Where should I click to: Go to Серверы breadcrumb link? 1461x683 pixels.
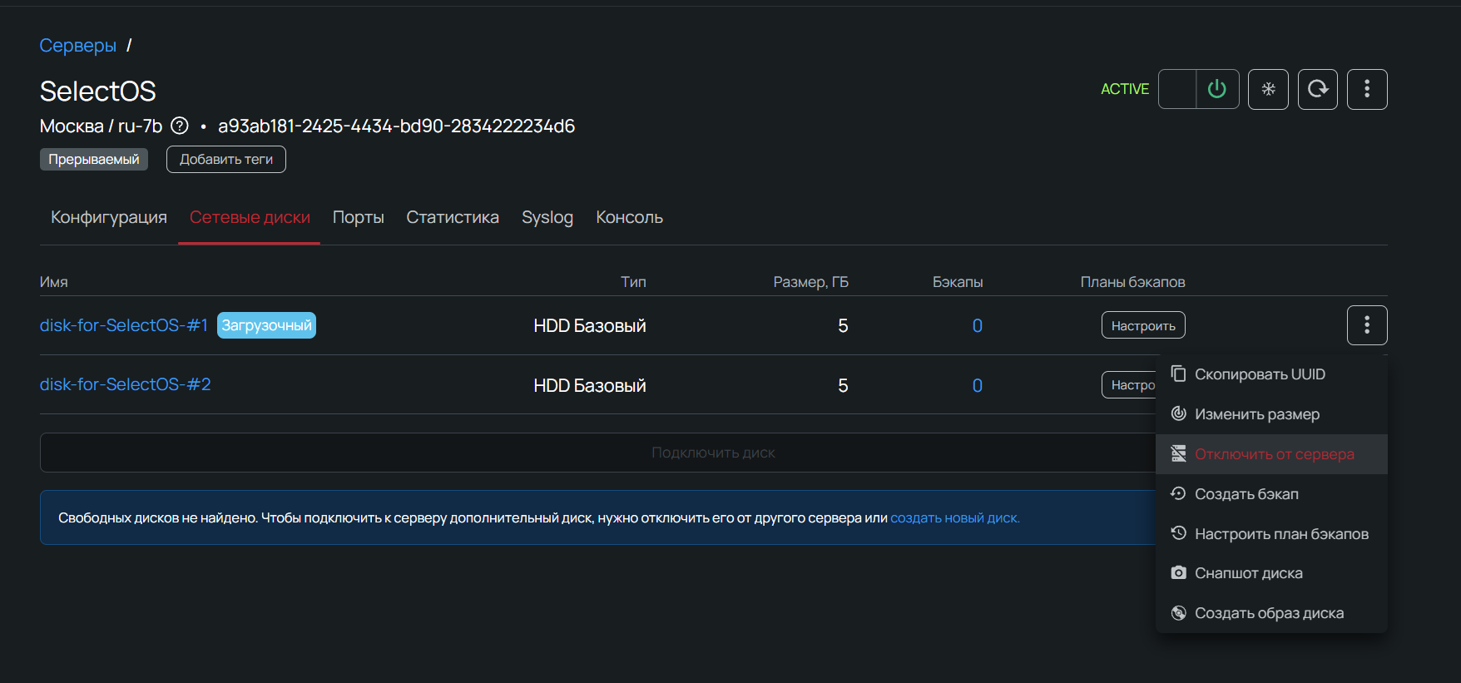[78, 46]
